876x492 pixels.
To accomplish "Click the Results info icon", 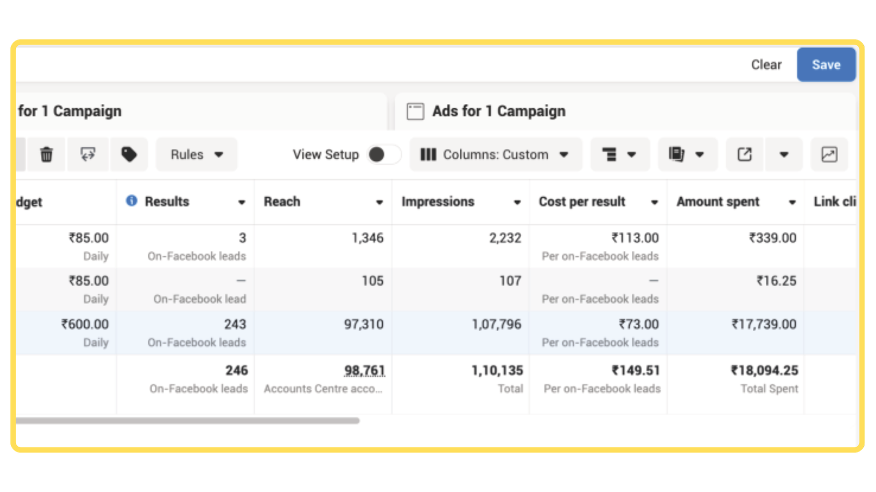I will click(131, 201).
